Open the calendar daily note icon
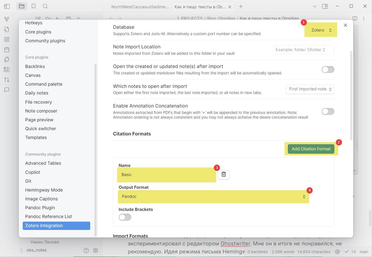 [7, 49]
